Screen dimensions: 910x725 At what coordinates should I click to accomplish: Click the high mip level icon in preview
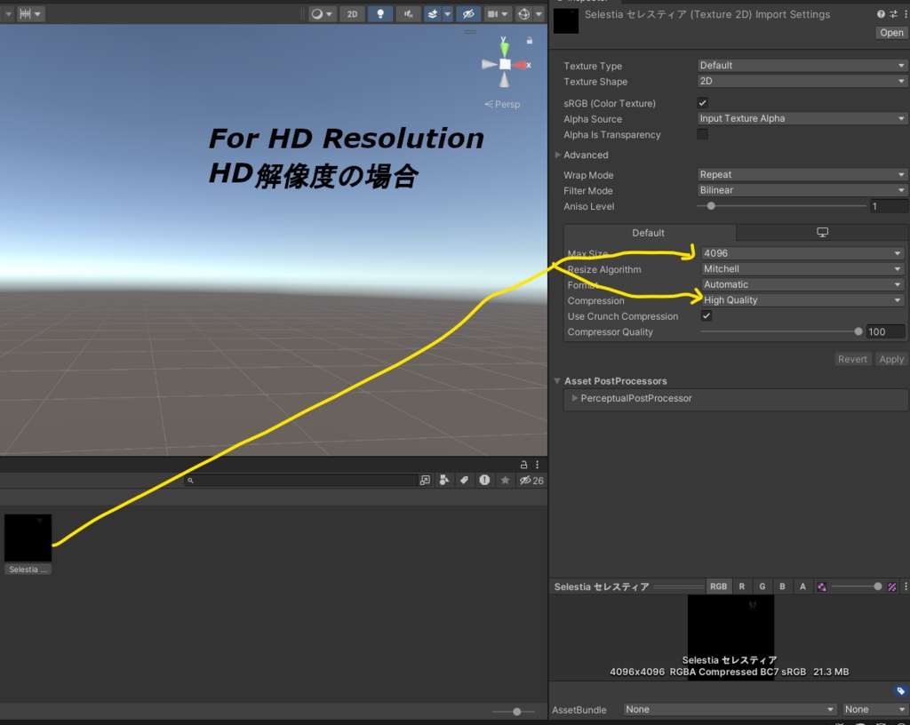892,587
